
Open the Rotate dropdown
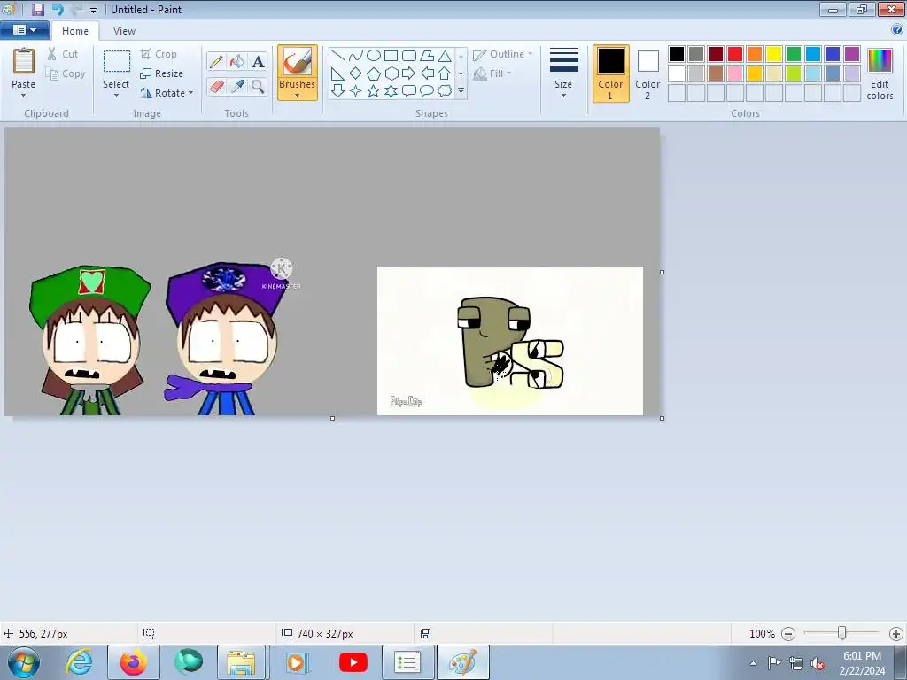[x=167, y=92]
